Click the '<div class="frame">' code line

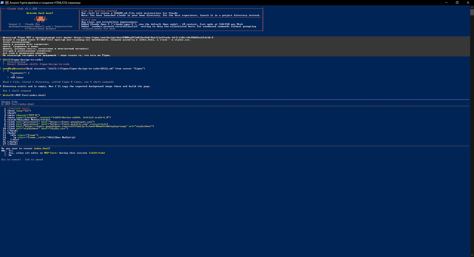24,135
